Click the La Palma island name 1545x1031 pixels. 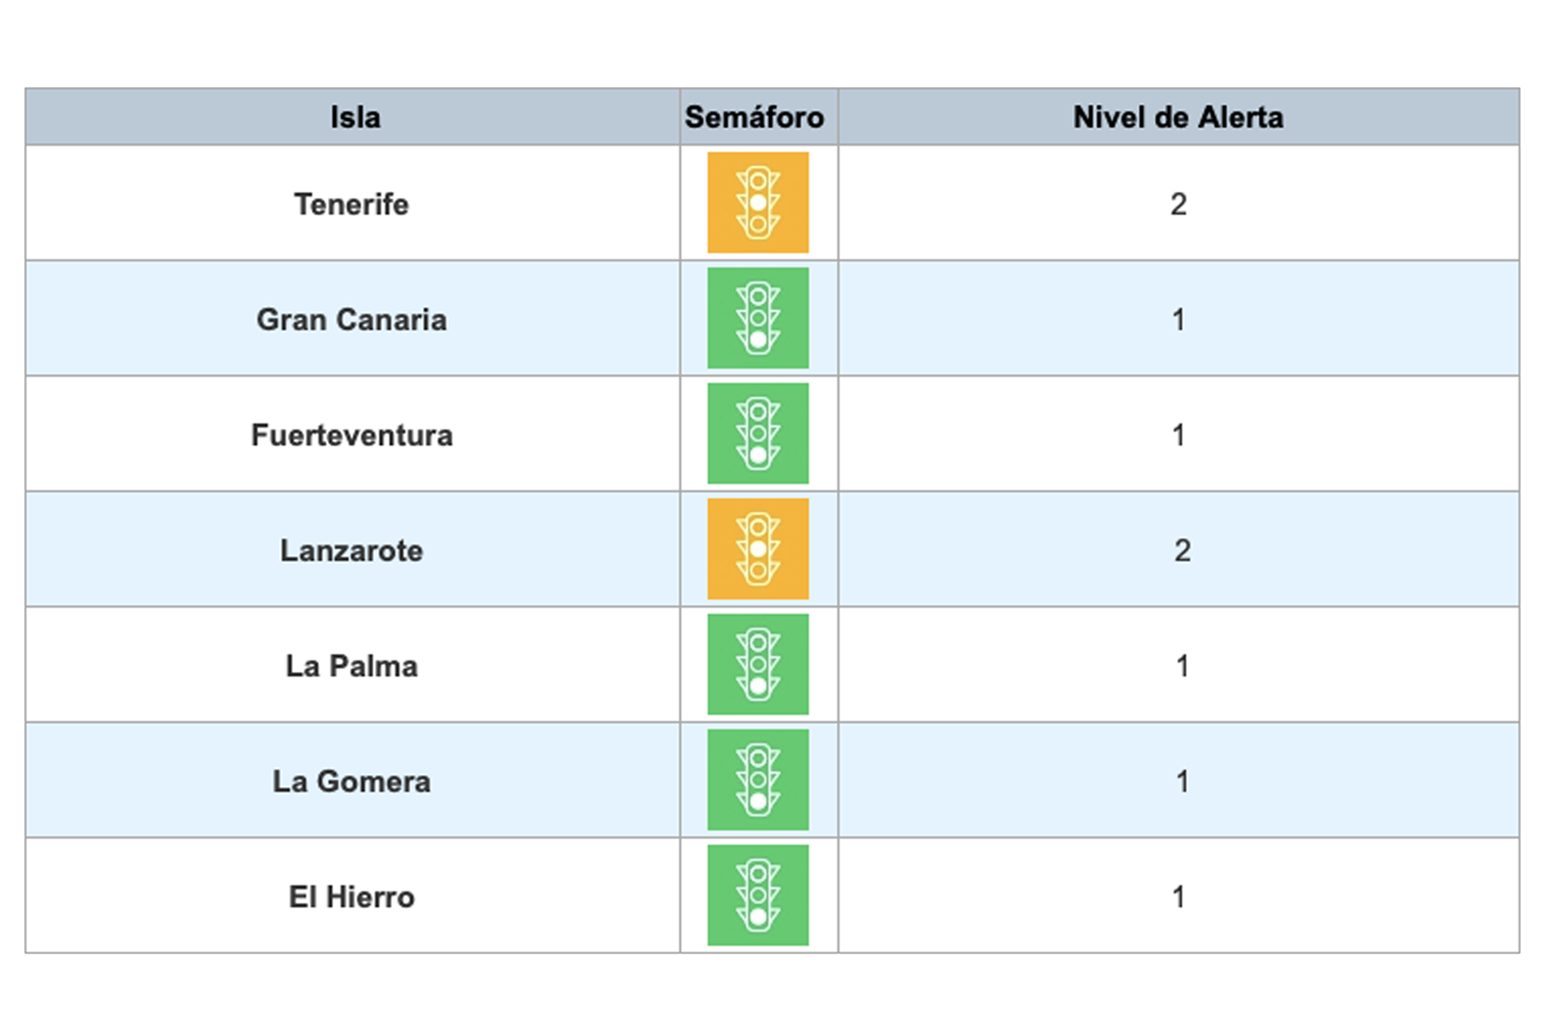[x=351, y=666]
